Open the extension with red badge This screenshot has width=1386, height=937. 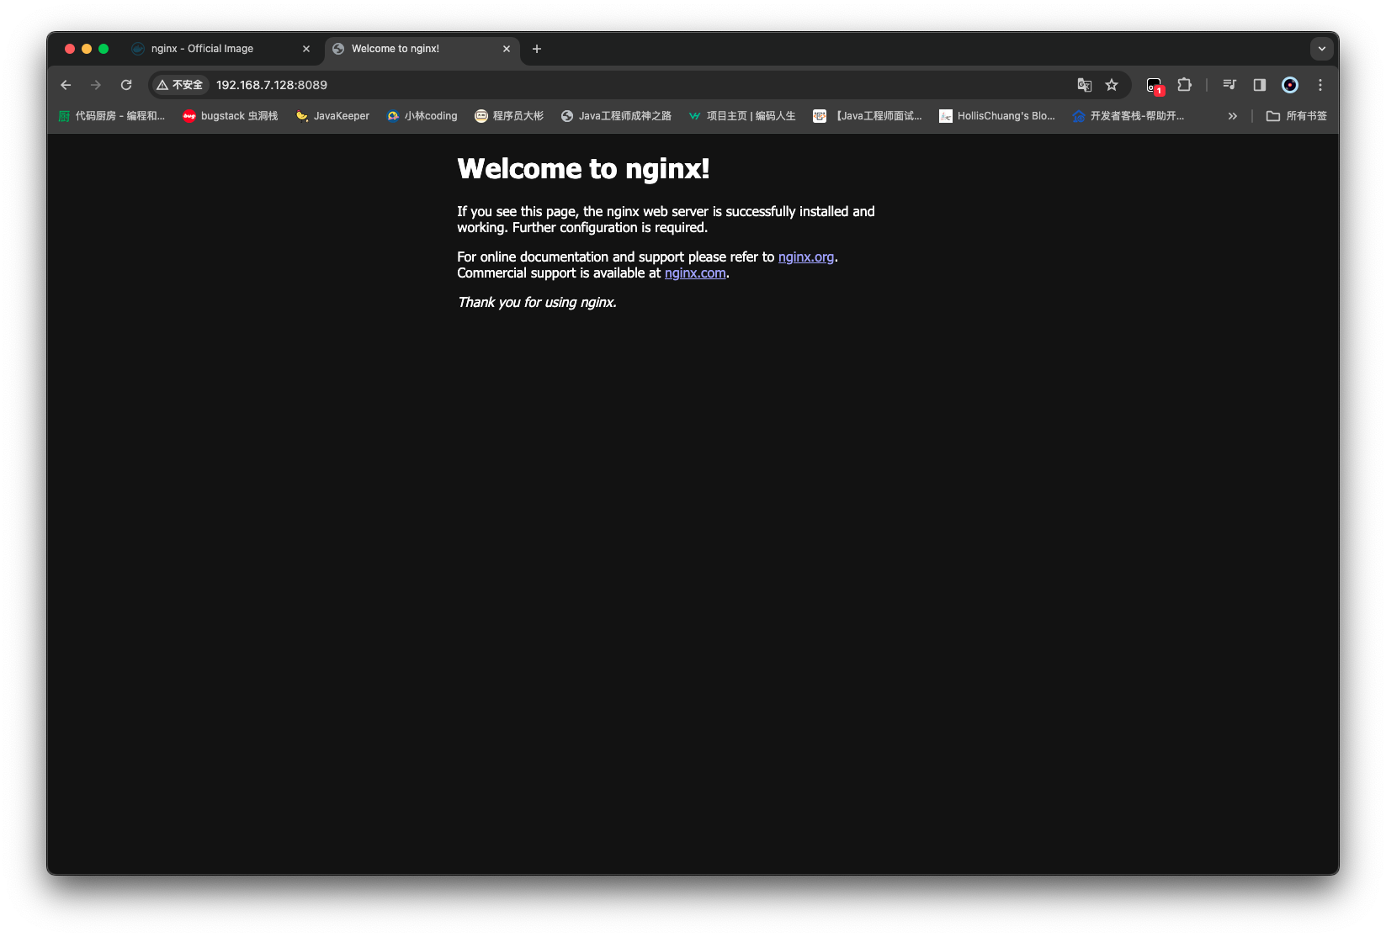click(1155, 85)
